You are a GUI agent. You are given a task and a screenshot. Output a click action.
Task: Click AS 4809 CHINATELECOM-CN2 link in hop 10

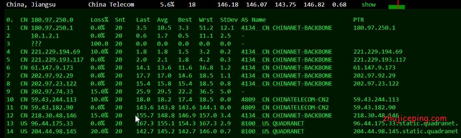(285, 100)
